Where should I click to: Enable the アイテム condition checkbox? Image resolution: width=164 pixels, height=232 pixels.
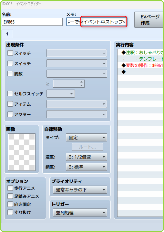click(x=10, y=104)
